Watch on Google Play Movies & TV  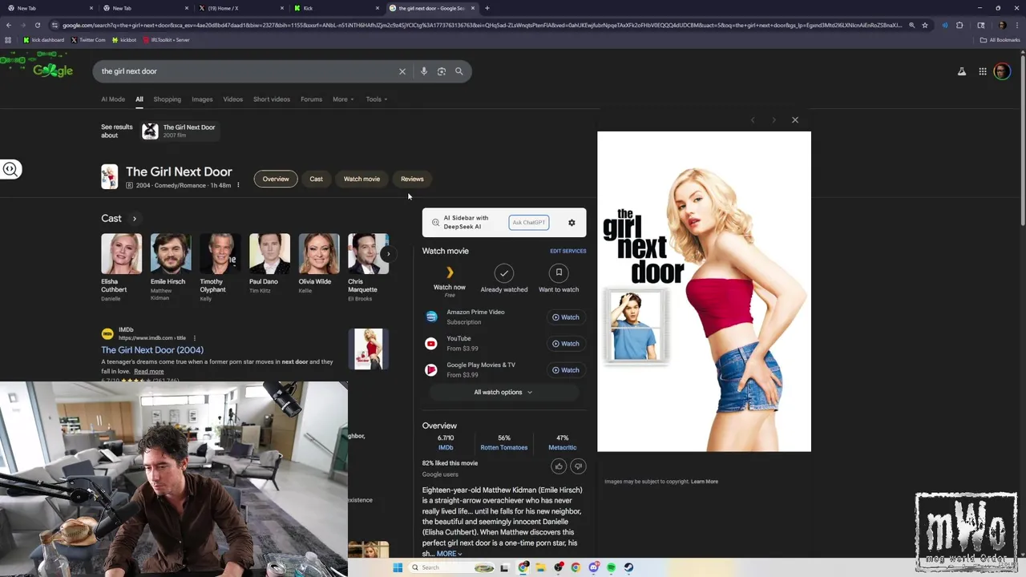tap(566, 370)
